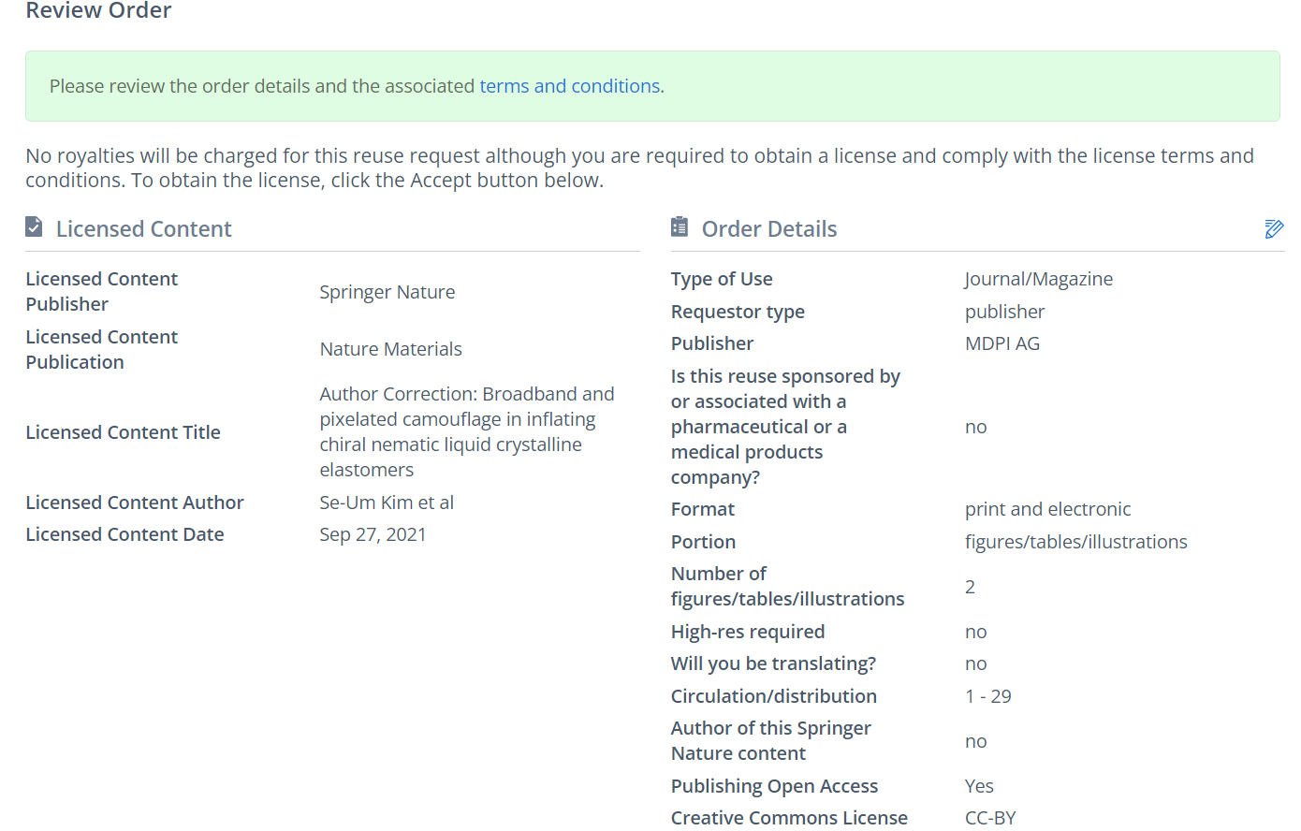This screenshot has width=1301, height=831.
Task: Click the Review Order page heading
Action: (x=98, y=11)
